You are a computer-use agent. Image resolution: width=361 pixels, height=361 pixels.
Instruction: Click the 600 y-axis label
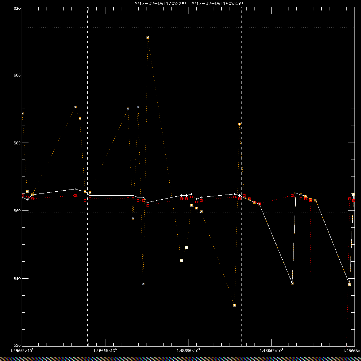coord(17,75)
